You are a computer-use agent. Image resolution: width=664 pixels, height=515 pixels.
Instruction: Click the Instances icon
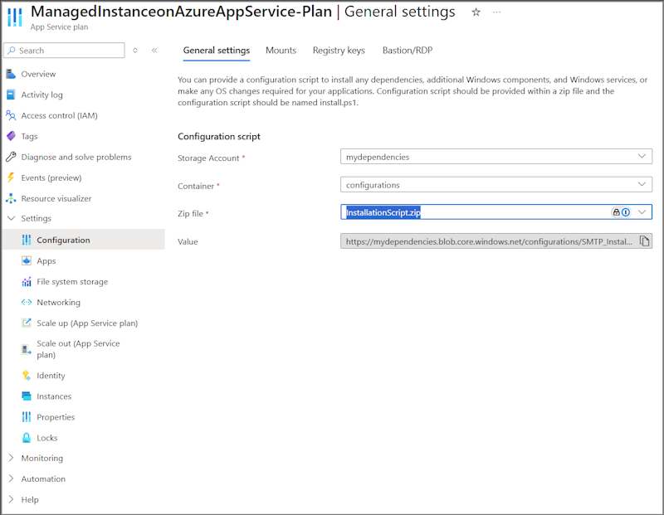[x=27, y=396]
